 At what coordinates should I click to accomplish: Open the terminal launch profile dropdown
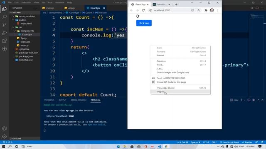(244, 100)
